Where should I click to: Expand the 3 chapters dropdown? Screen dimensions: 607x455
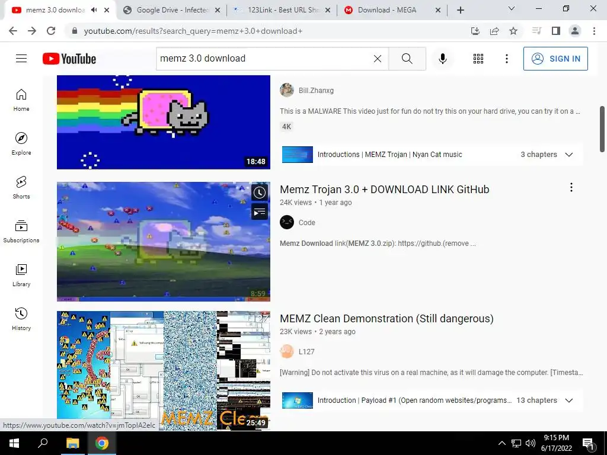(x=568, y=155)
